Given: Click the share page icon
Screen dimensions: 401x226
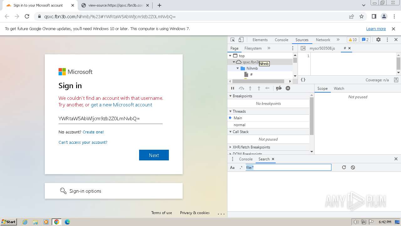Looking at the screenshot, I should [352, 17].
